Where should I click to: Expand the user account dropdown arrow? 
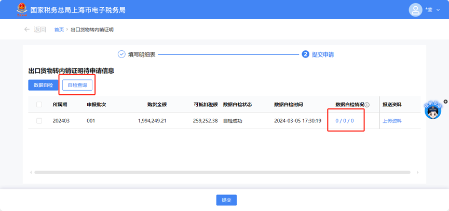point(438,10)
